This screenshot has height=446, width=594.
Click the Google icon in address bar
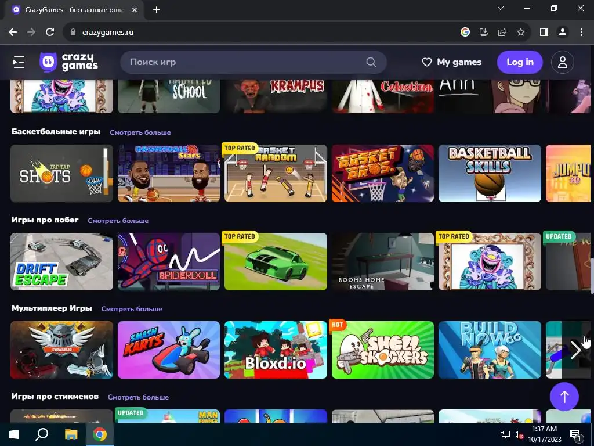[465, 33]
